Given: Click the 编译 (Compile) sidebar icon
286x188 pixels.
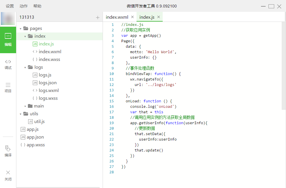Looking at the screenshot, I should 8,151.
